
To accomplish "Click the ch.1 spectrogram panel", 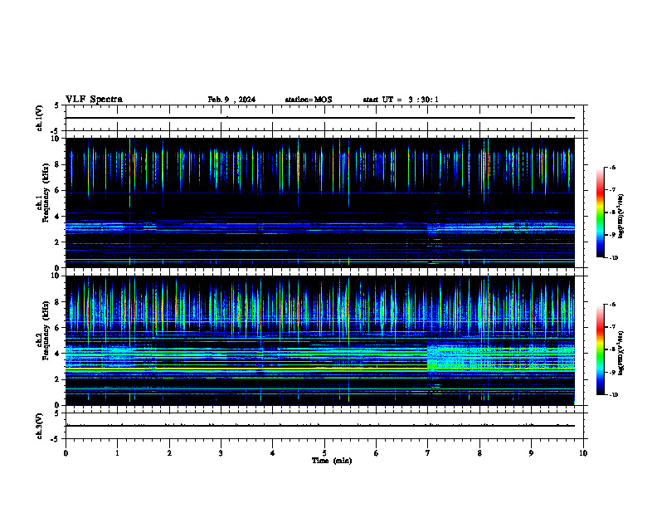I will point(320,203).
